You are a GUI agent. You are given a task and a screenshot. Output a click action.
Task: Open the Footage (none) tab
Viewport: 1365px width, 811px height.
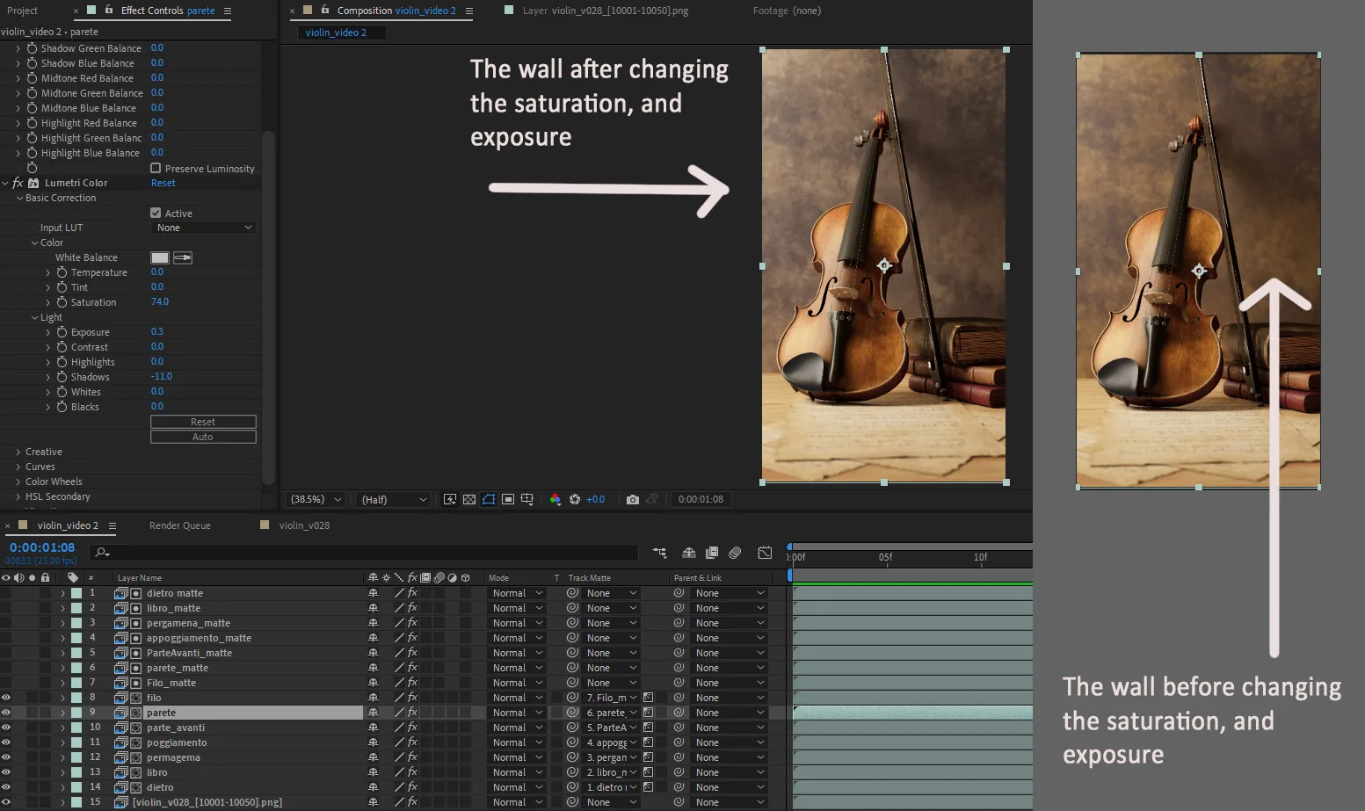click(787, 11)
